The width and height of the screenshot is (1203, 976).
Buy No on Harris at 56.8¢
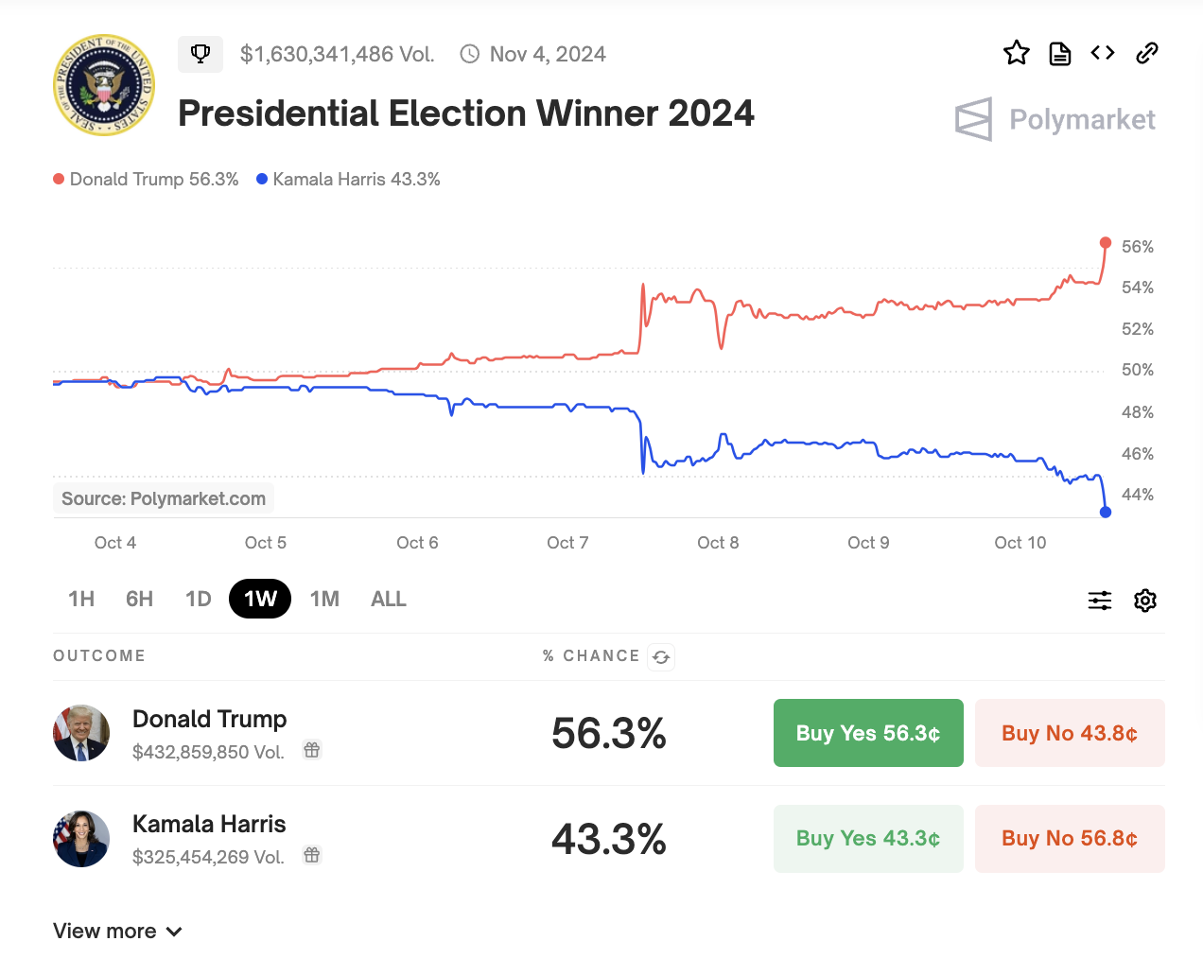(x=1070, y=838)
